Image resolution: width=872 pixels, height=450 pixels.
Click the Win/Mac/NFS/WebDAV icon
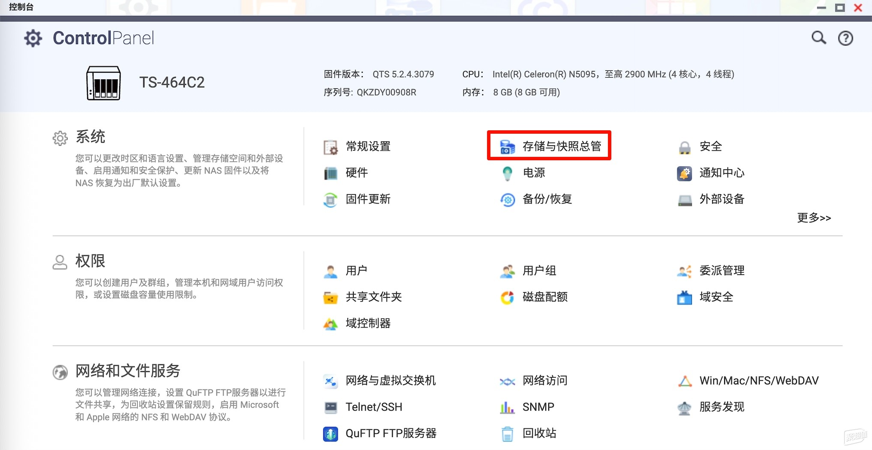[685, 381]
